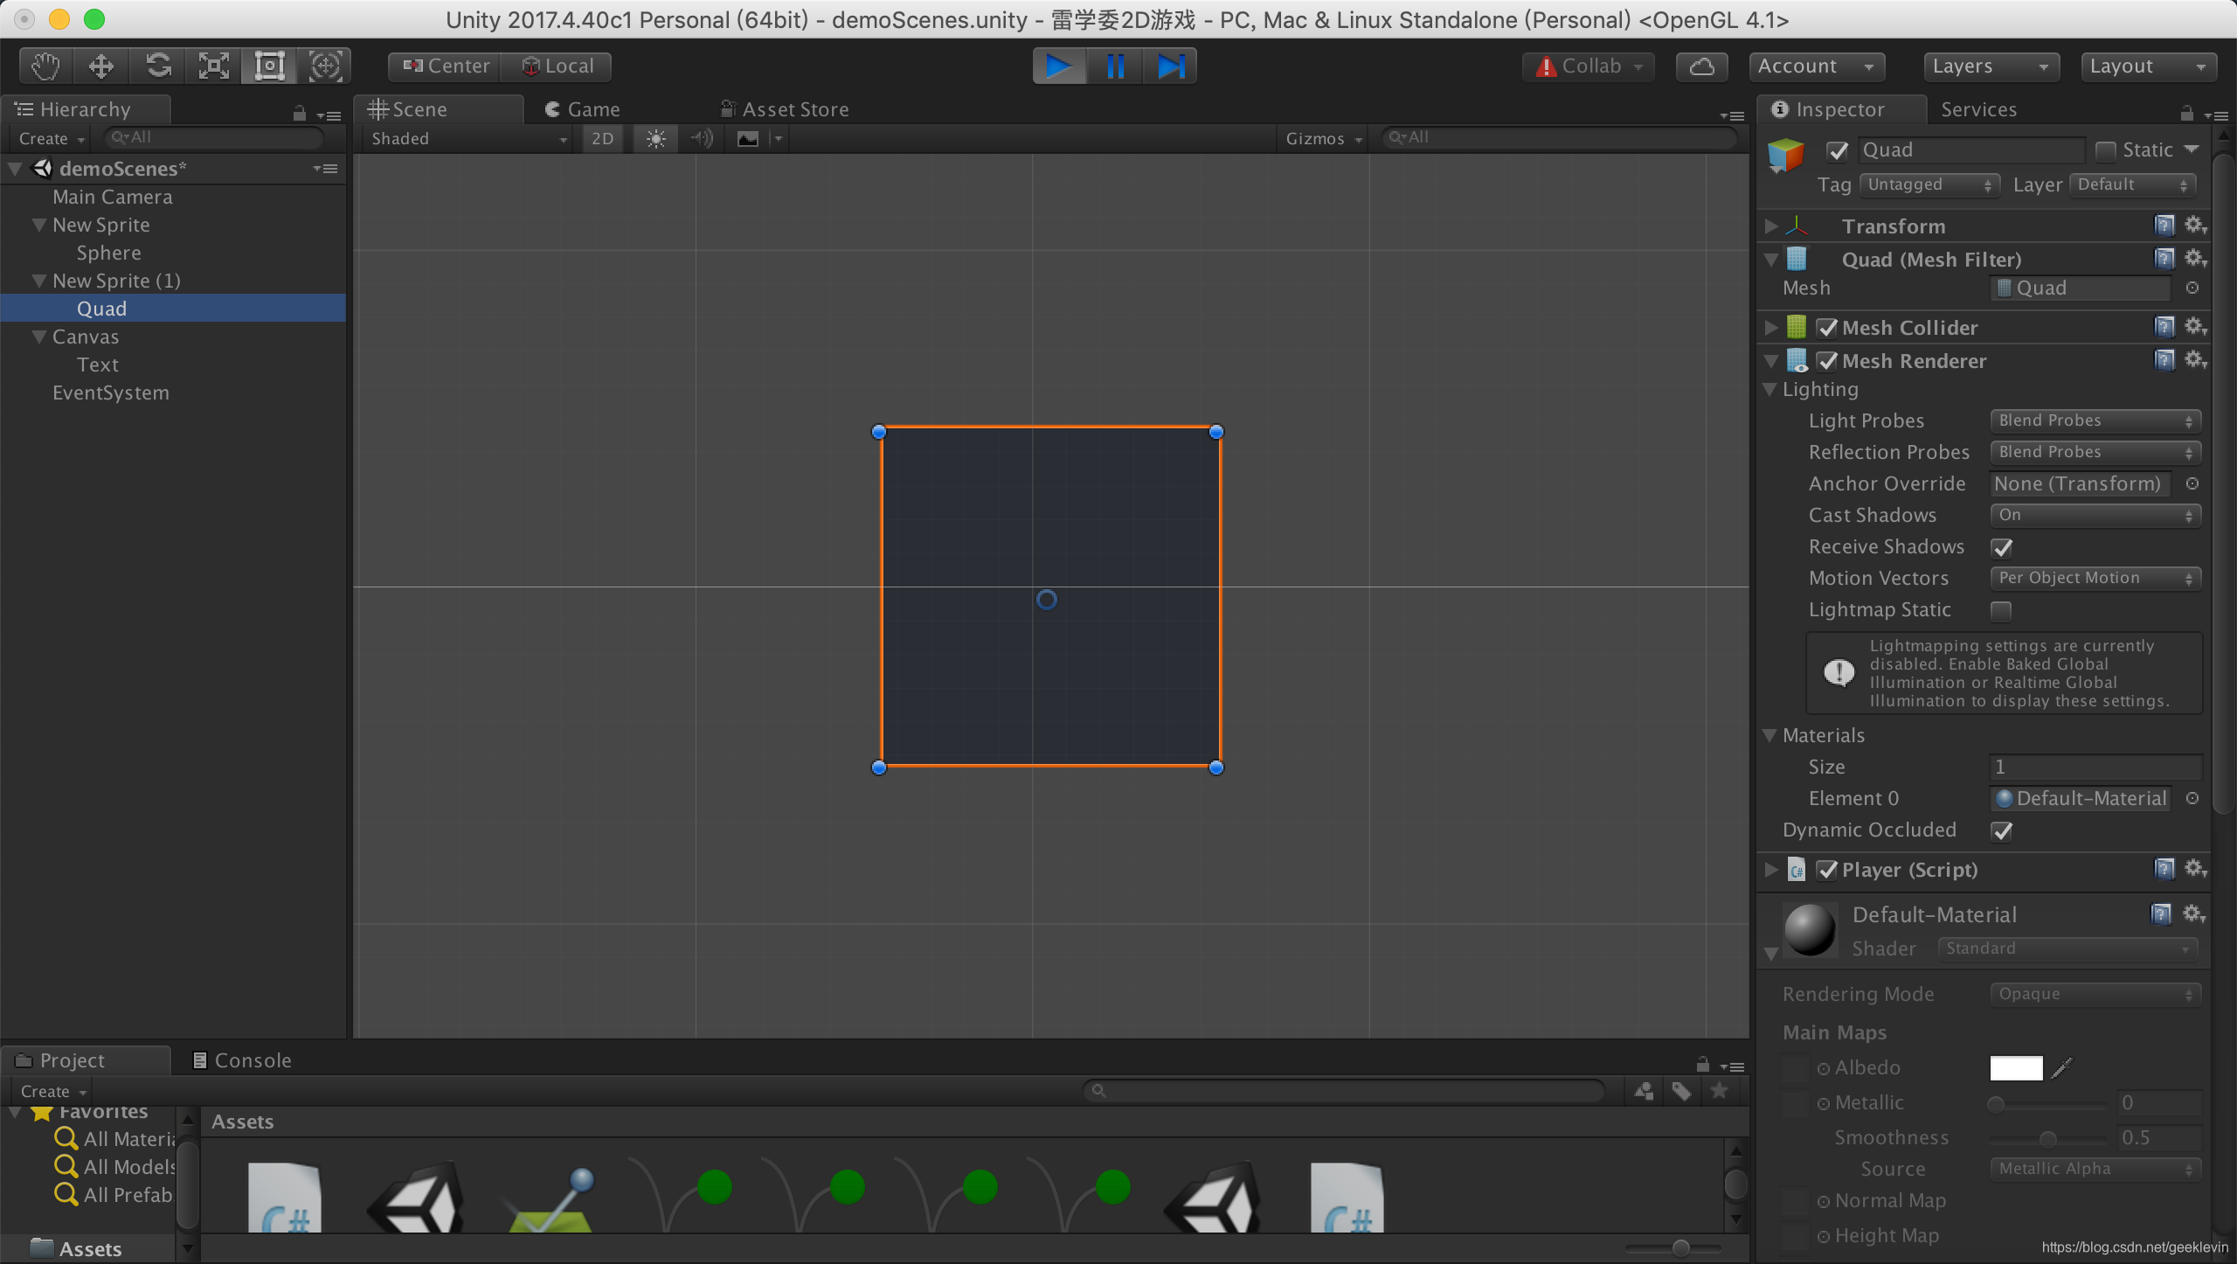Screen dimensions: 2237x1264
Task: Enable Lightmap Static checkbox
Action: tap(1998, 609)
